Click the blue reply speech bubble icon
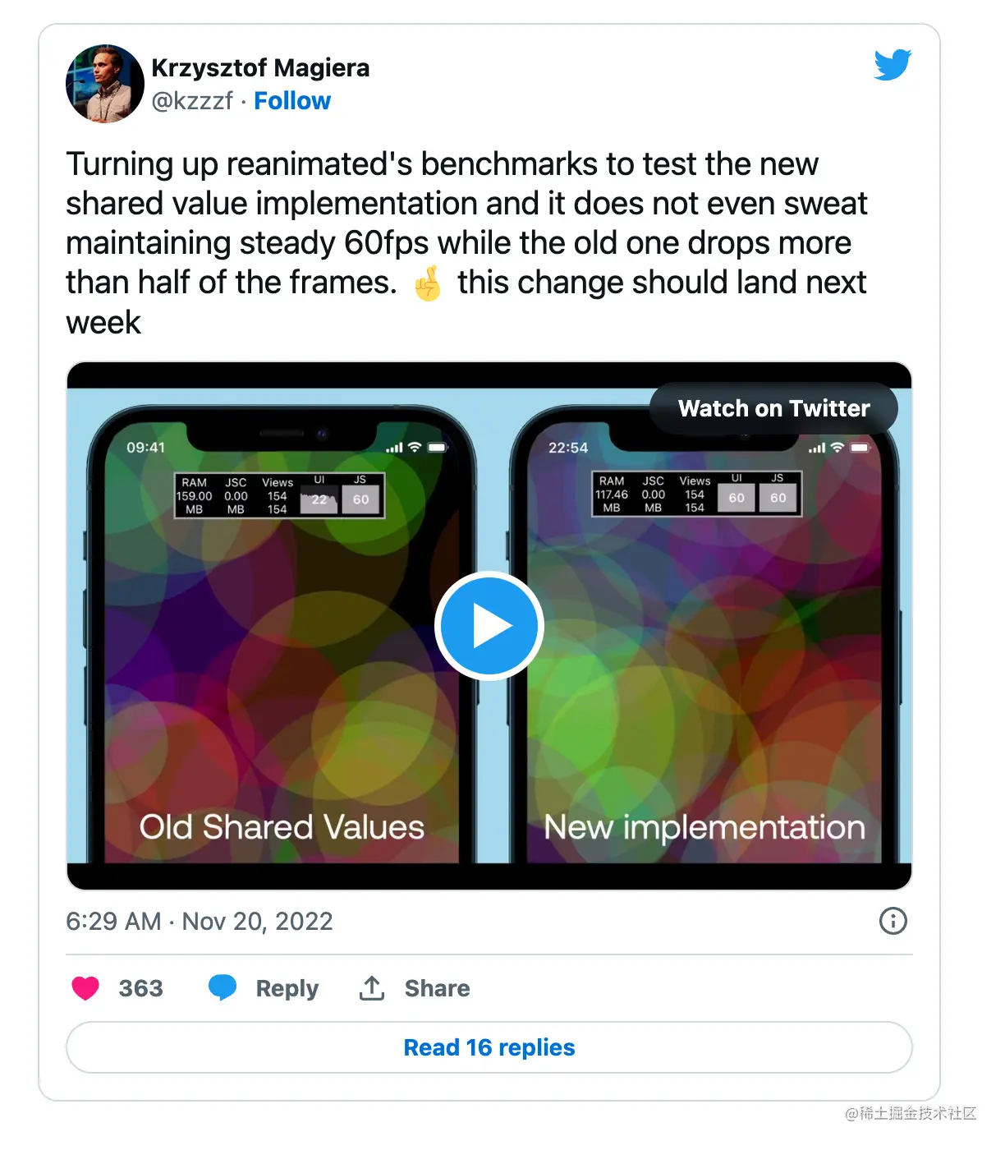 pyautogui.click(x=223, y=987)
